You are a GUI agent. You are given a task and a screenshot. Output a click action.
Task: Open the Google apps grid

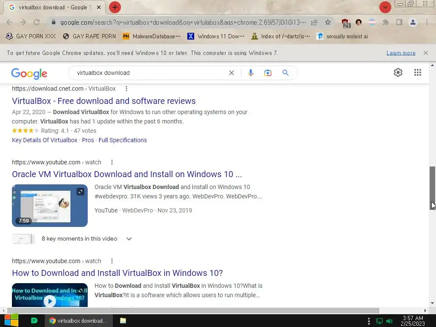point(417,72)
